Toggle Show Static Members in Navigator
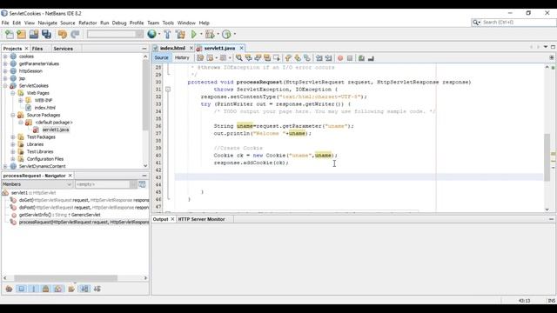This screenshot has width=557, height=313. (34, 289)
